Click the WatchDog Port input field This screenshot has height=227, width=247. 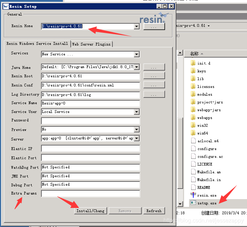(90, 167)
